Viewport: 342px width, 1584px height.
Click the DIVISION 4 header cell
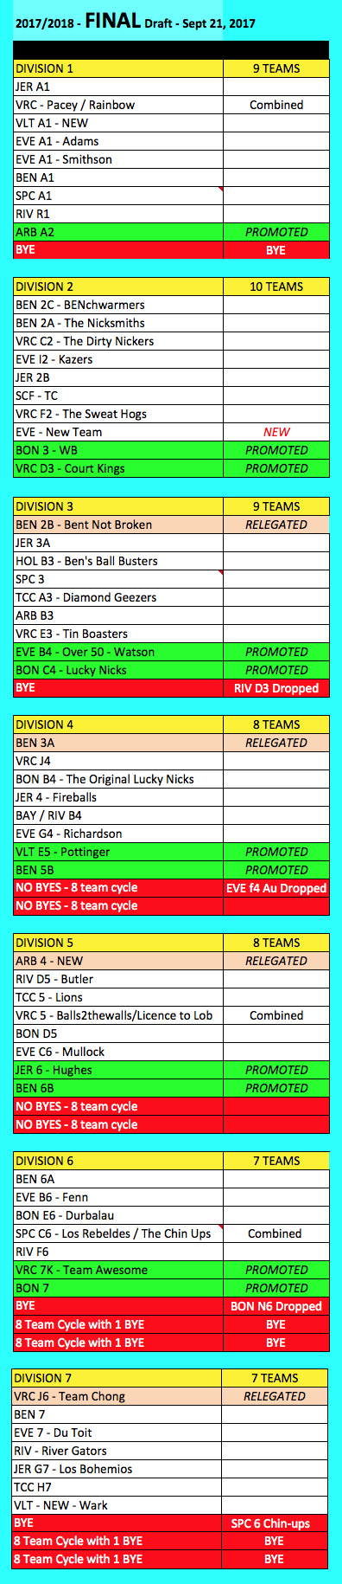tap(118, 724)
